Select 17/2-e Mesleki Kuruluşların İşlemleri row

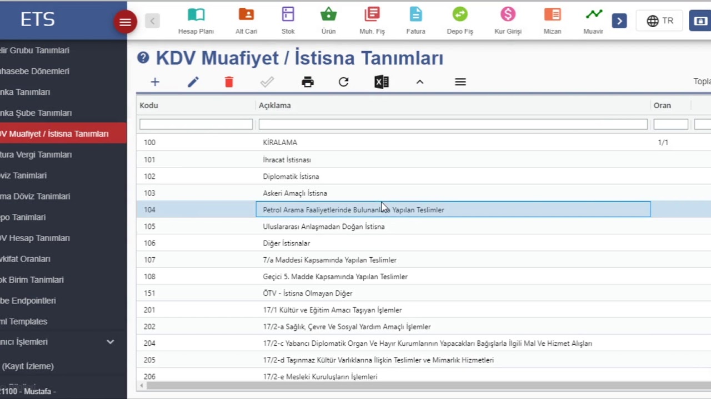pyautogui.click(x=423, y=376)
